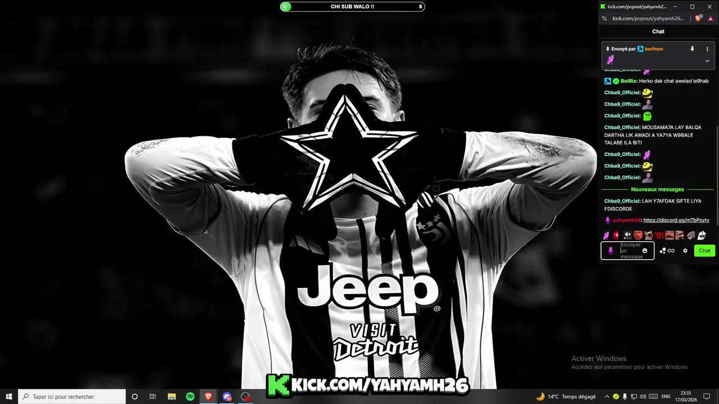Open BotRix user profile in chat

[629, 81]
